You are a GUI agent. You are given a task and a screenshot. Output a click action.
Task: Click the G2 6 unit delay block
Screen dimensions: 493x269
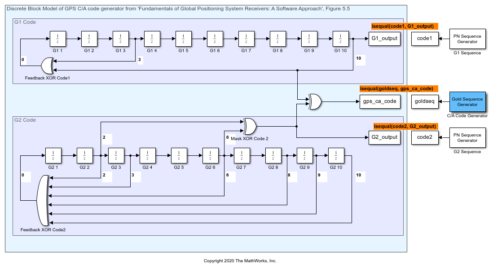pyautogui.click(x=210, y=156)
